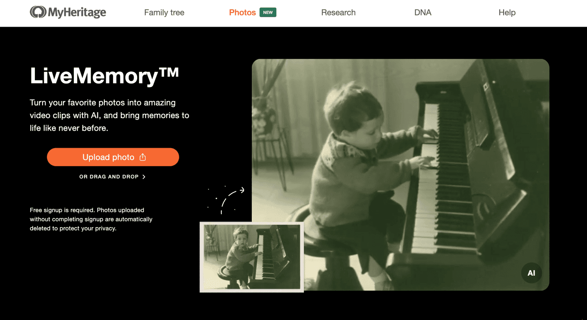Click the MyHeritage logo icon
Image resolution: width=587 pixels, height=320 pixels.
(38, 12)
